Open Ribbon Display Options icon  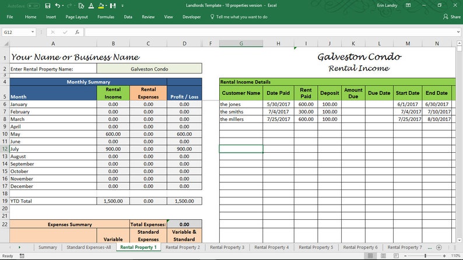408,5
